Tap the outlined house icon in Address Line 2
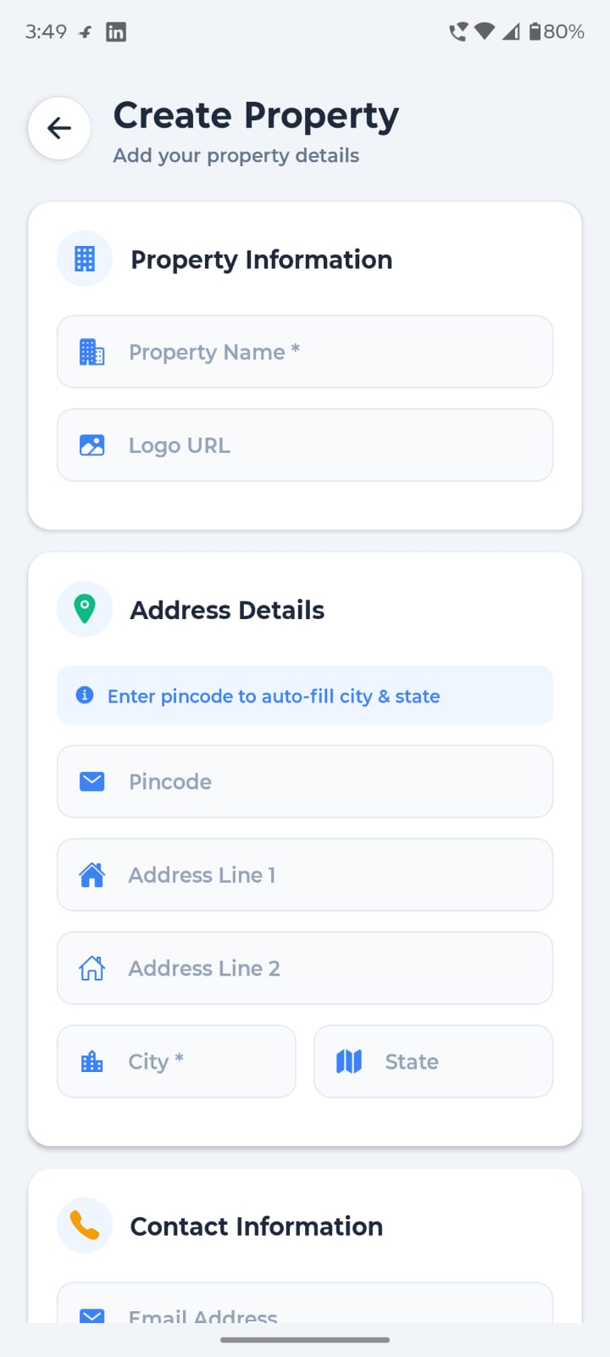The width and height of the screenshot is (610, 1357). click(x=91, y=968)
